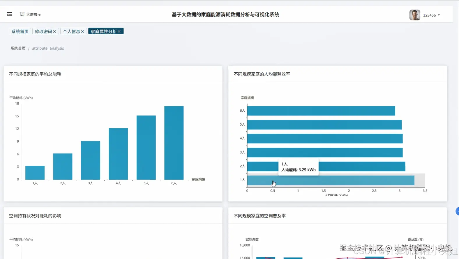Viewport: 459px width, 259px height.
Task: Click the 2人 bar in average consumption chart
Action: coord(63,167)
